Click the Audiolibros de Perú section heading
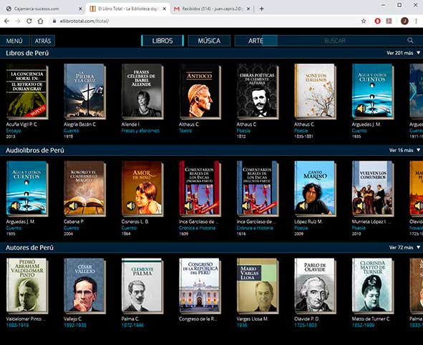 click(35, 150)
